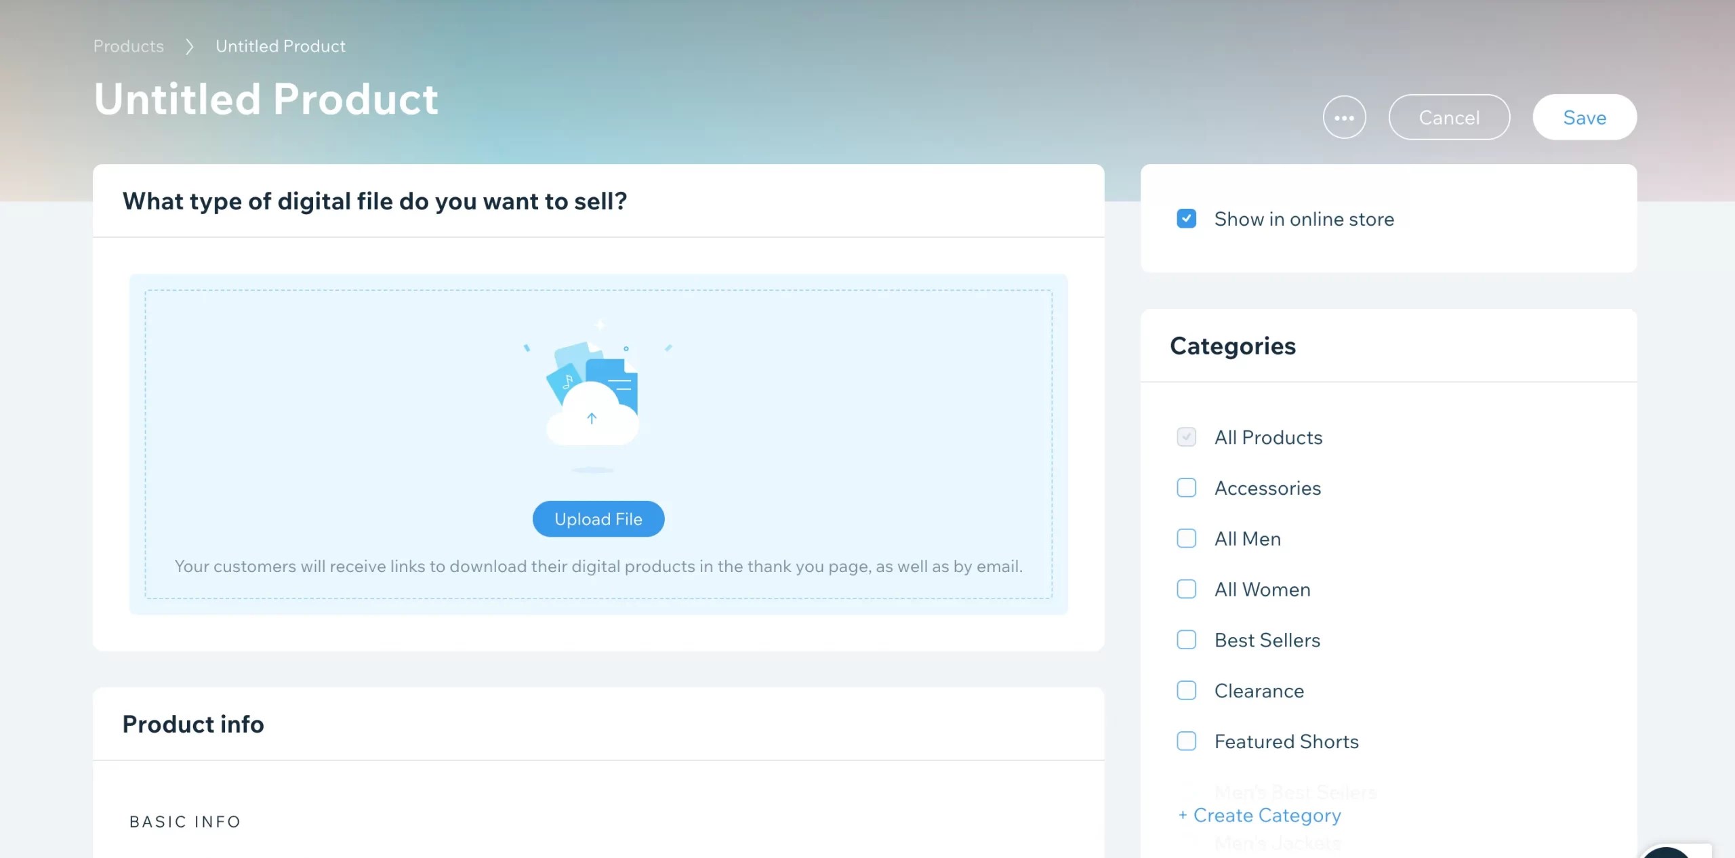This screenshot has height=858, width=1735.
Task: Open the Create Category link
Action: click(1267, 815)
